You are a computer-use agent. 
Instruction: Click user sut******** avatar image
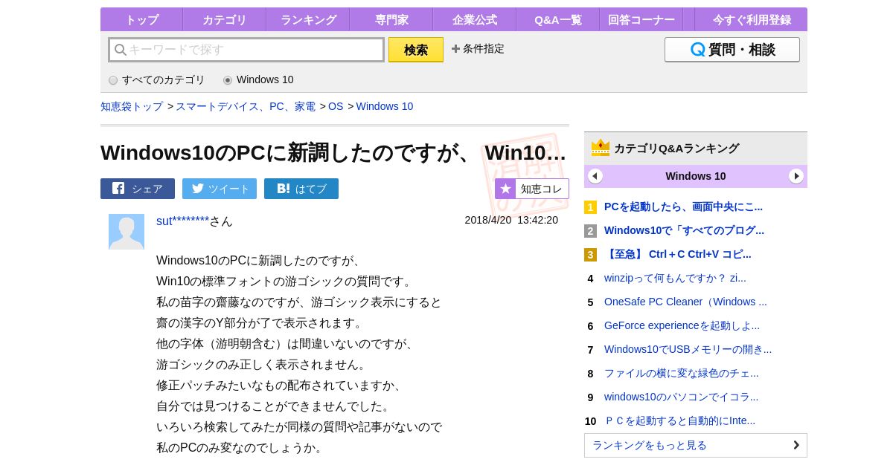[x=127, y=232]
